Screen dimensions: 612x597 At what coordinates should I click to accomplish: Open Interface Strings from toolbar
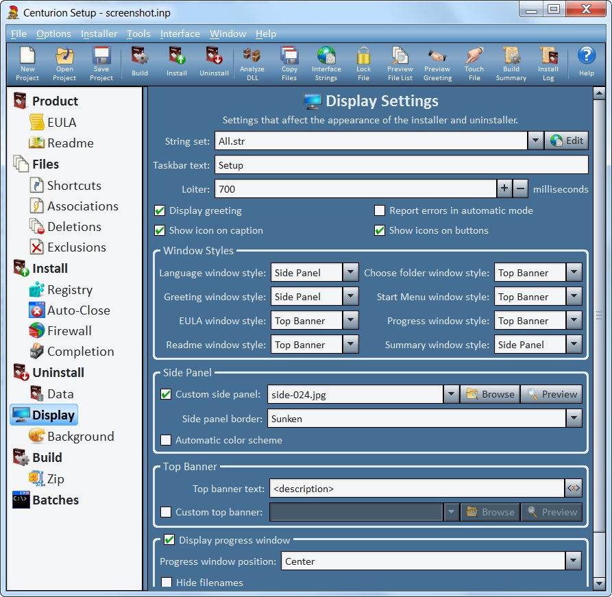(326, 64)
